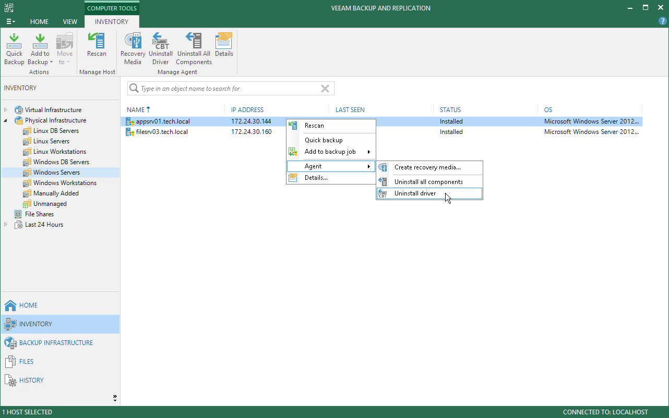Click the Uninstall Driver ribbon icon
Viewport: 669px width, 418px height.
(x=161, y=48)
